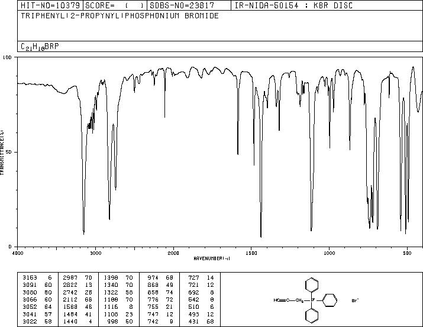
Task: Click the Br- counterion label
Action: click(356, 300)
